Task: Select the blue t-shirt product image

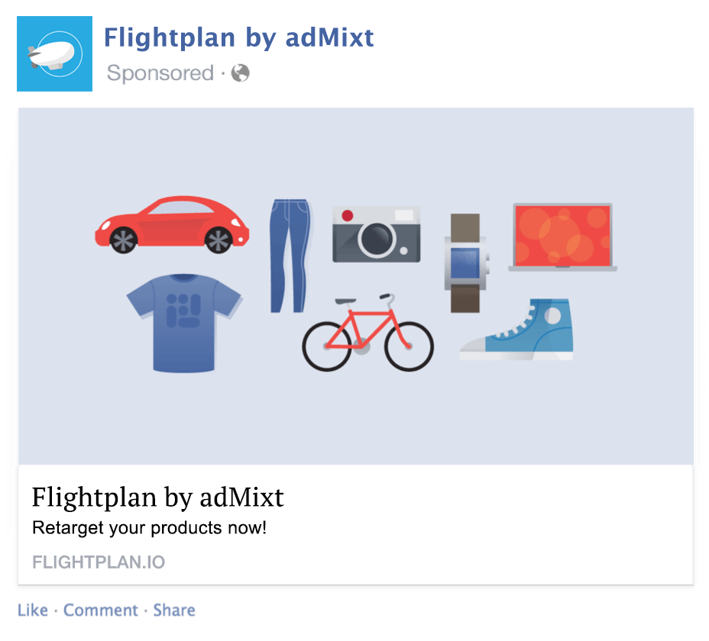Action: [x=183, y=323]
